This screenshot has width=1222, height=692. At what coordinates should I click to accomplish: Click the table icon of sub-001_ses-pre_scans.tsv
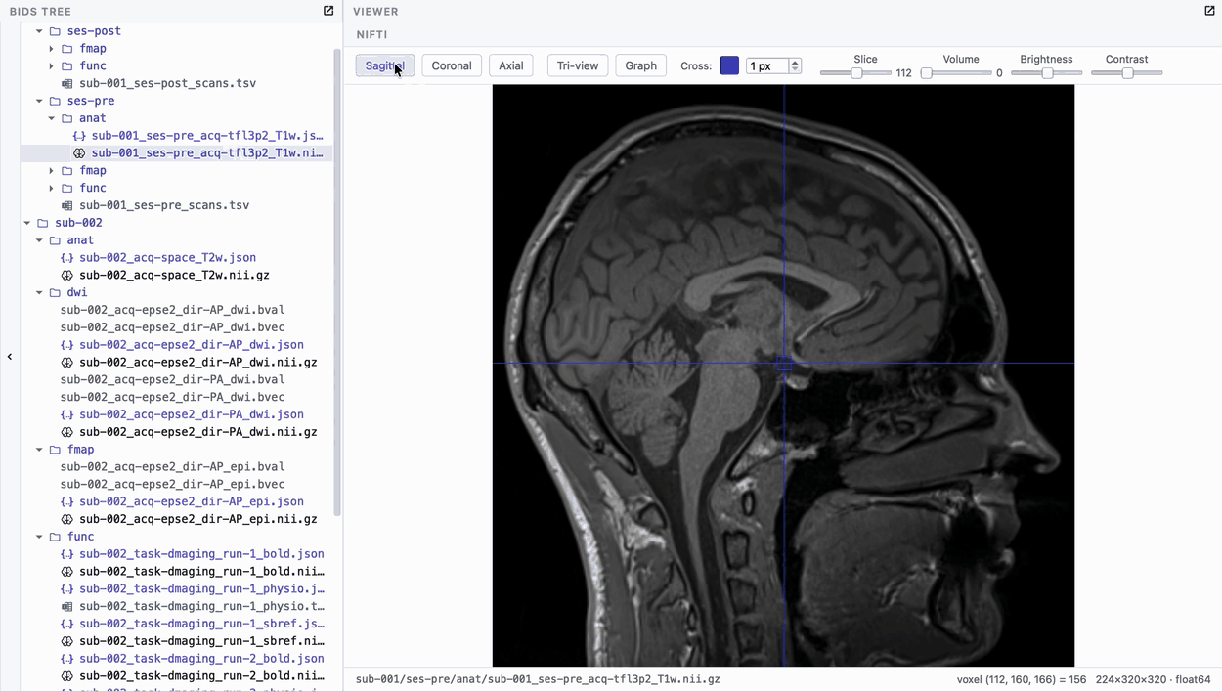(67, 206)
